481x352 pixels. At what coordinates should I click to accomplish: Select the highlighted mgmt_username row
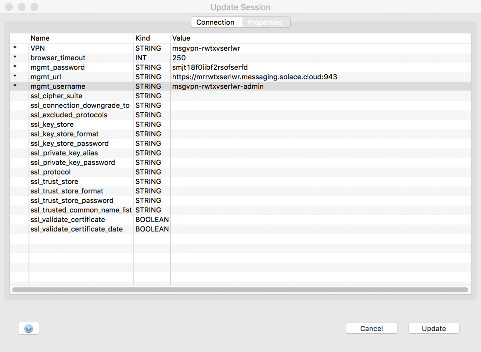(x=75, y=86)
